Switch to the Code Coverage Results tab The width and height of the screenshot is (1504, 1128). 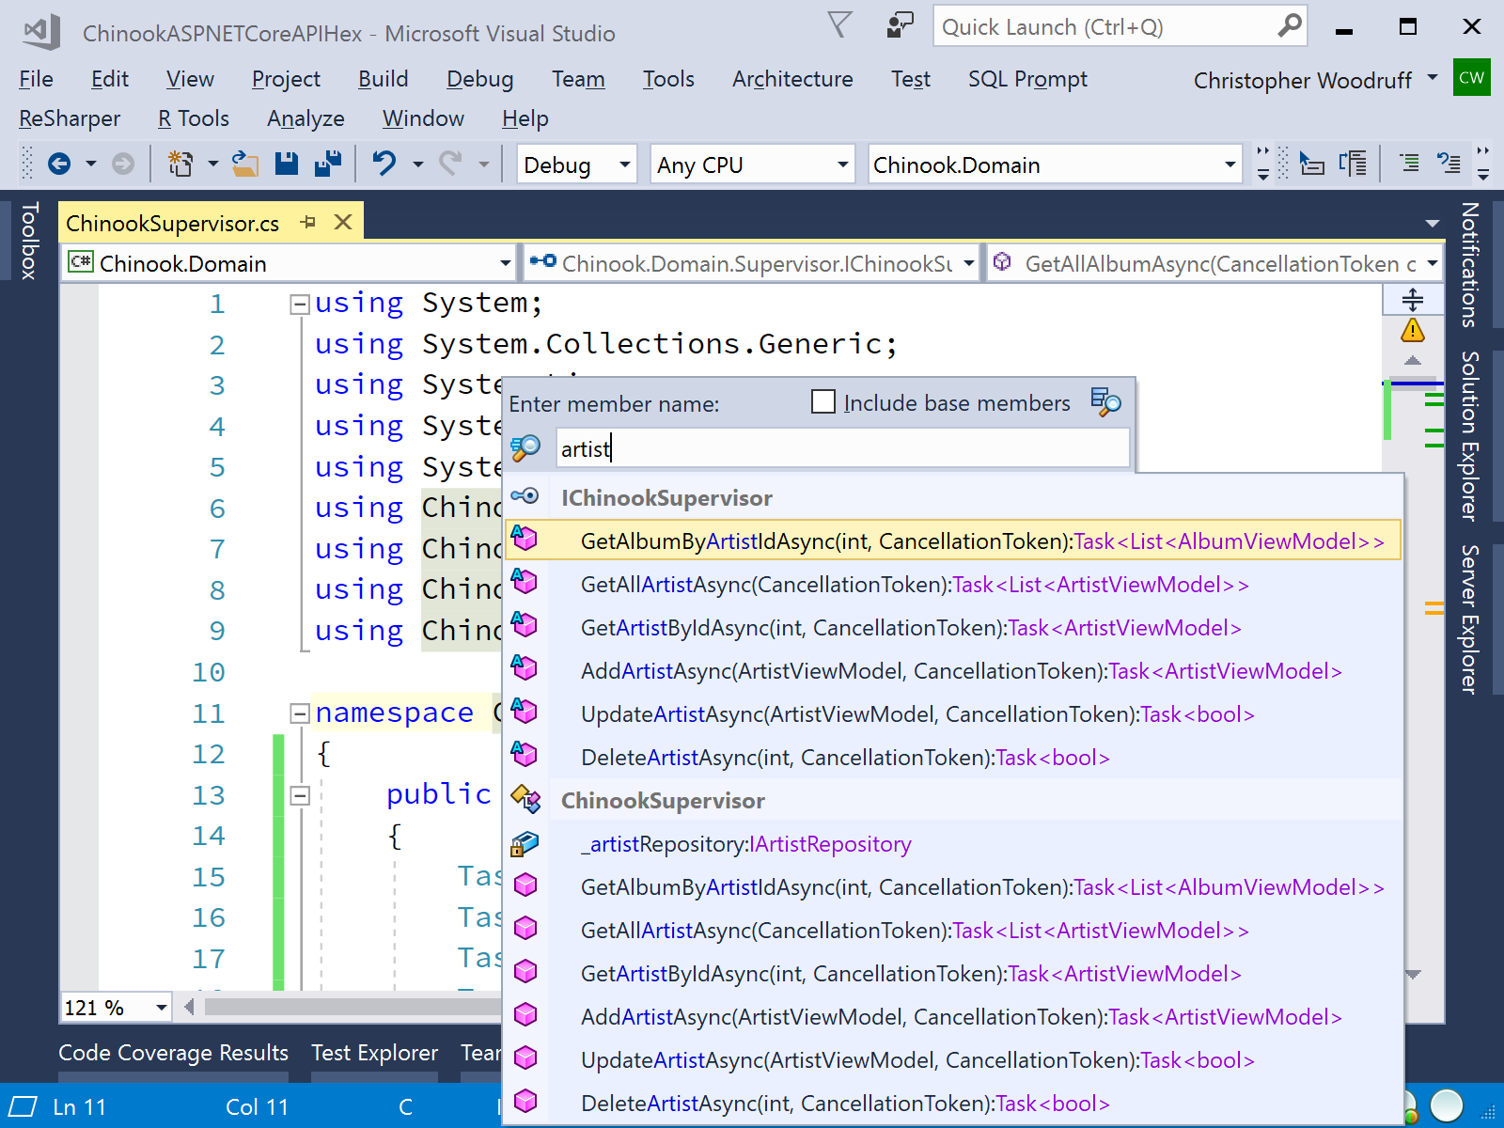click(173, 1053)
